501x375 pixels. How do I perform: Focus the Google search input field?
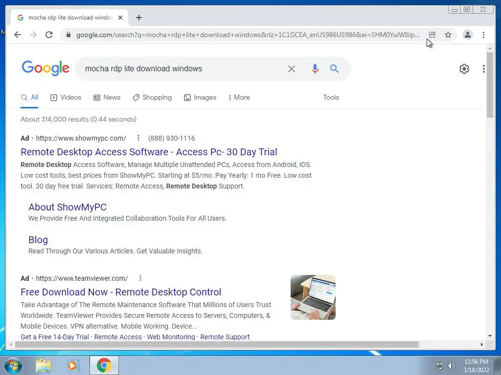182,68
